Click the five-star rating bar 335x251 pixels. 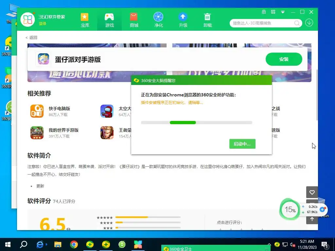point(148,217)
